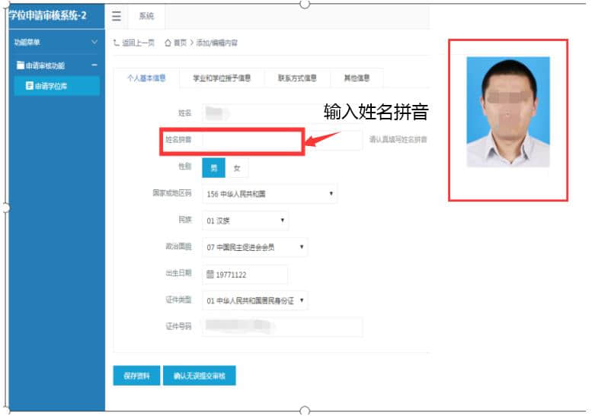Switch to 联系方式信息 tab
Screen dimensions: 595x416
click(297, 78)
